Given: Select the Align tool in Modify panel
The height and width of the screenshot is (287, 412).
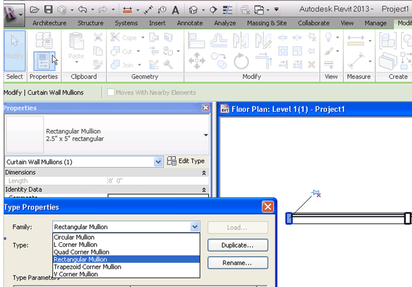Looking at the screenshot, I should tap(196, 41).
